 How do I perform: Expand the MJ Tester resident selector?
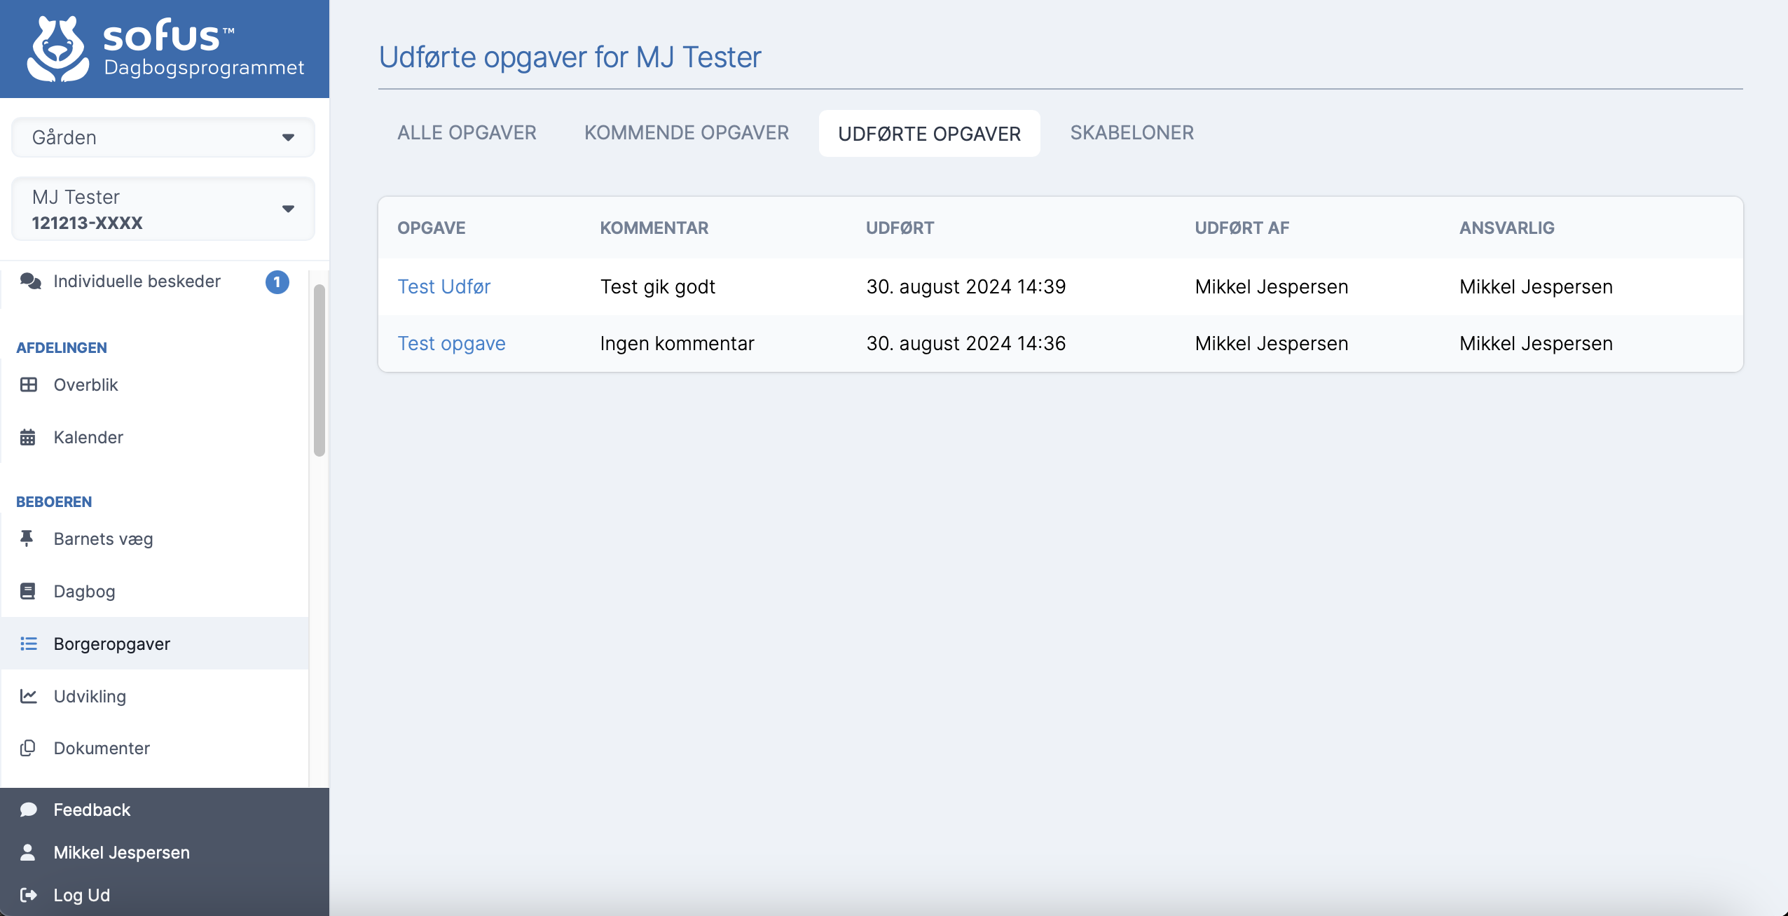pyautogui.click(x=163, y=209)
